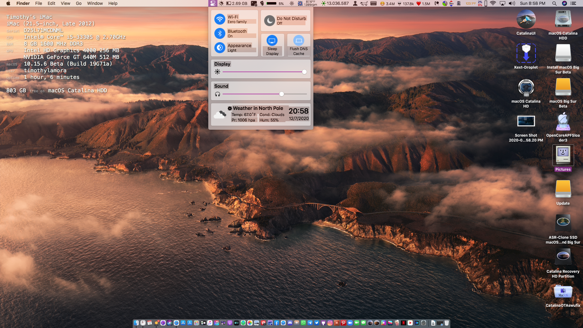The width and height of the screenshot is (583, 328).
Task: Open the Go menu
Action: (79, 3)
